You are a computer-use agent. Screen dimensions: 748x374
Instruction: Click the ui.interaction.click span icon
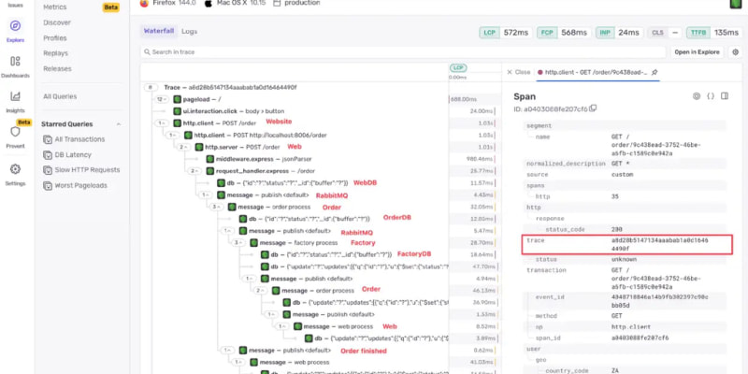(177, 111)
